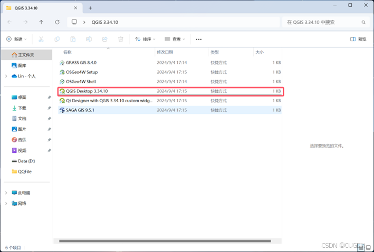Click the horizontal scrollbar under file list
This screenshot has width=374, height=252.
(x=165, y=241)
